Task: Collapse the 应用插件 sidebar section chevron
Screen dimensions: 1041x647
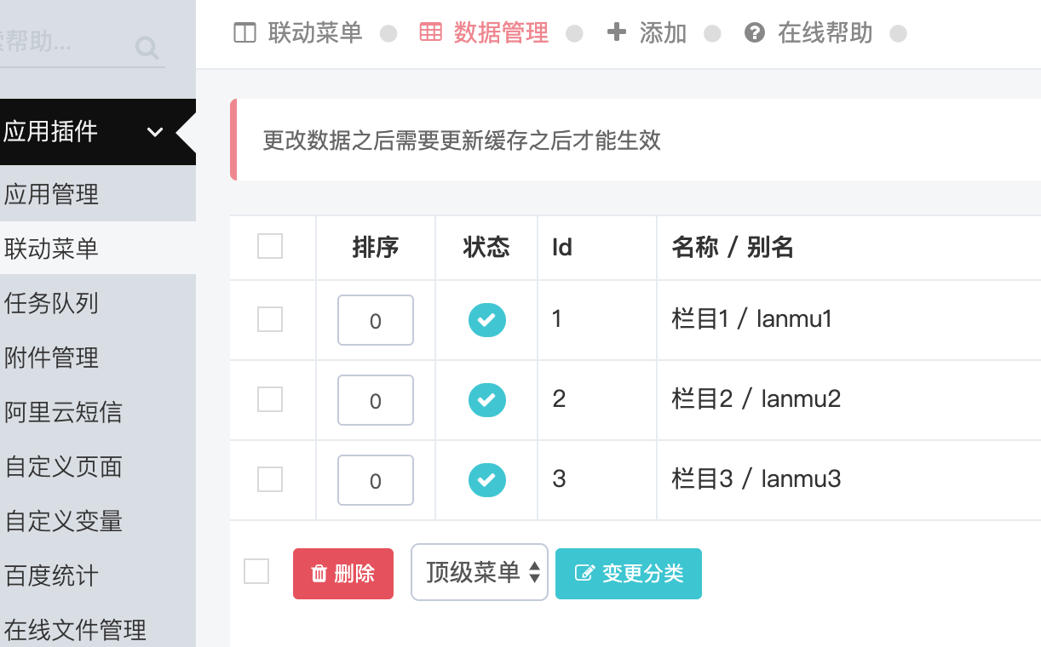Action: click(155, 132)
